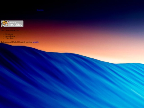Click the 'Second thing' list item

point(10,36)
